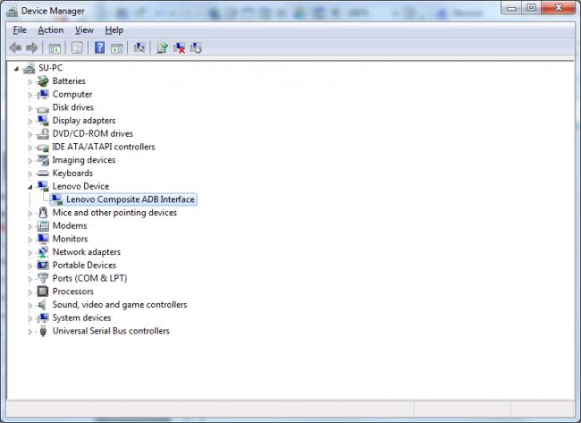Image resolution: width=581 pixels, height=423 pixels.
Task: Expand the Disk drives category
Action: (x=30, y=108)
